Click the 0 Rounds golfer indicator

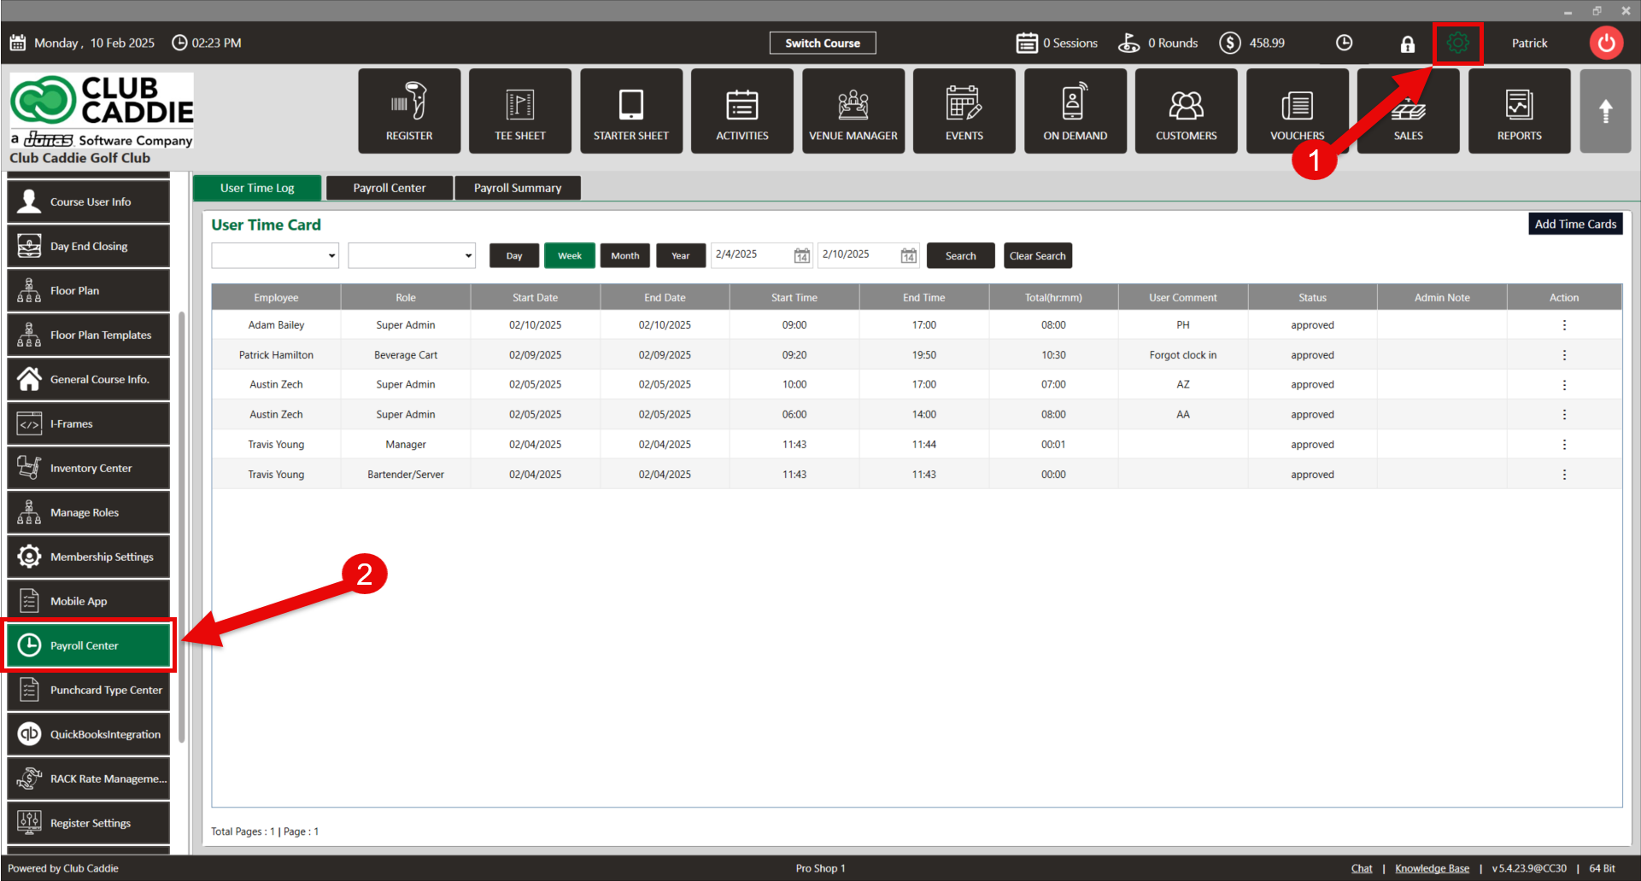pos(1158,43)
